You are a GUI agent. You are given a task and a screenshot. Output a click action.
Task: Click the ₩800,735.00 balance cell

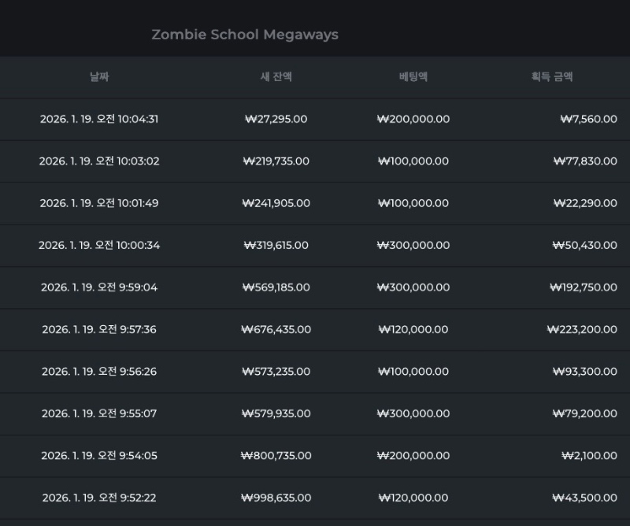[x=276, y=456]
